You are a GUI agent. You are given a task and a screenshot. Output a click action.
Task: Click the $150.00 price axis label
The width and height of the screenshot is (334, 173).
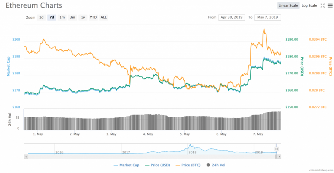292,107
